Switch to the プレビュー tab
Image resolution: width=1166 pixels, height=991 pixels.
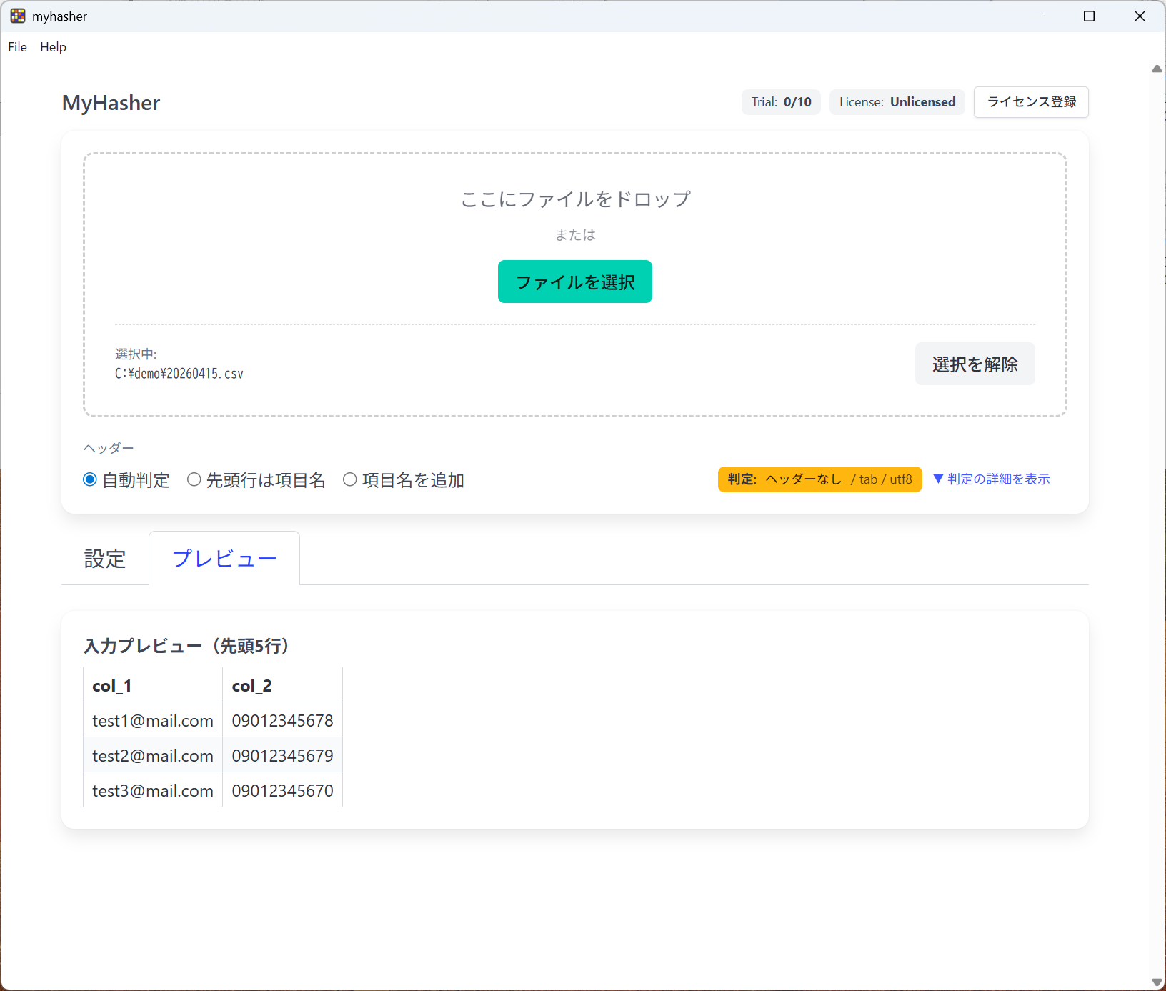coord(224,559)
